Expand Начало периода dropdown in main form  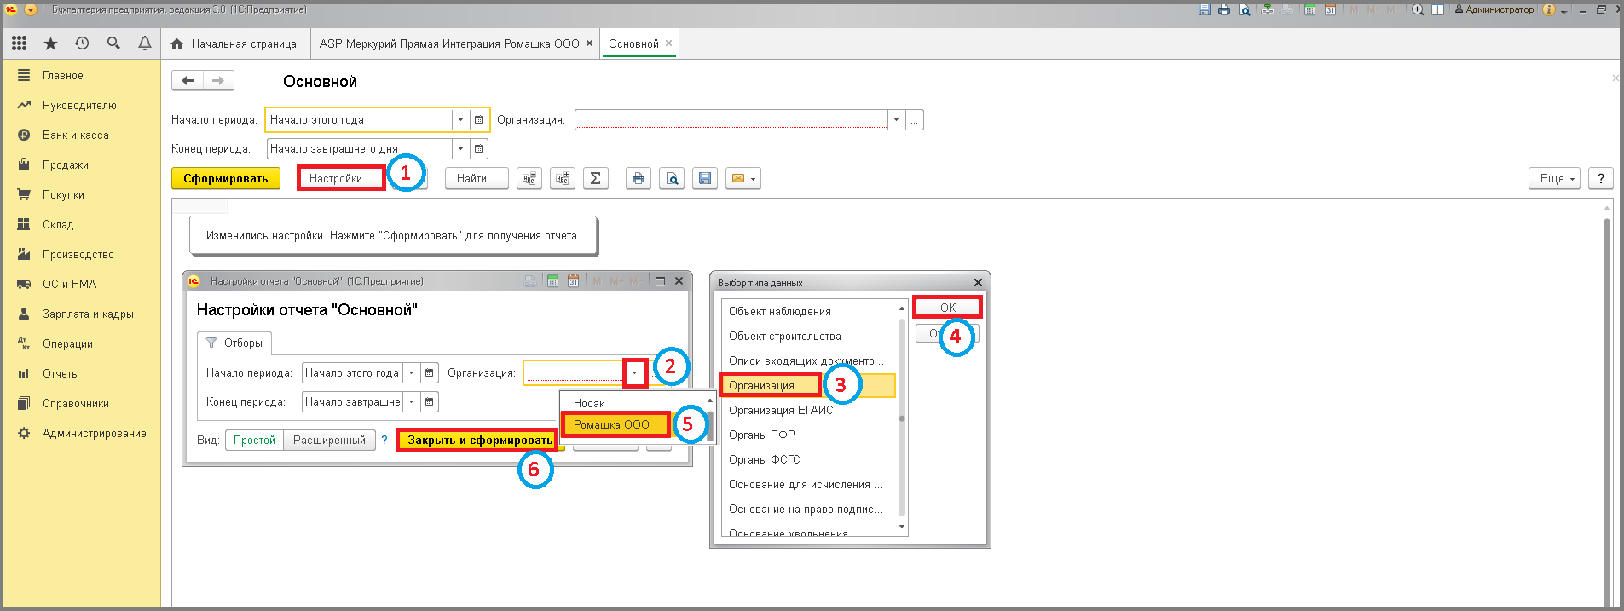(x=460, y=120)
